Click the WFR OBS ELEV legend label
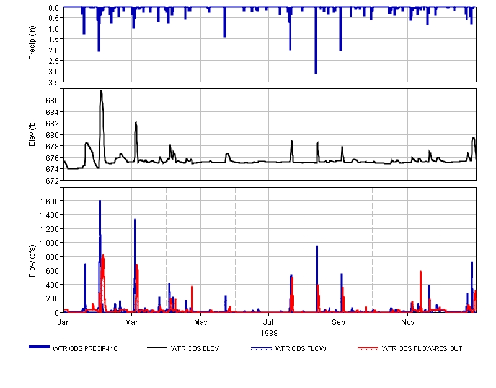 (195, 348)
